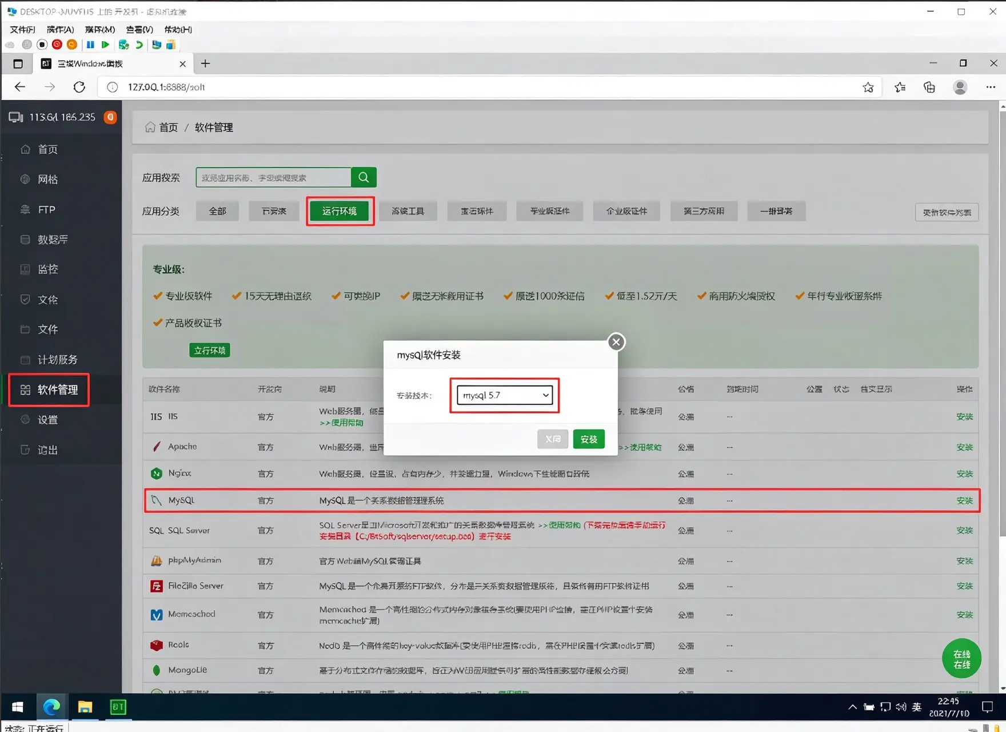Viewport: 1006px width, 732px height.
Task: Select the 企业版 category tab
Action: (626, 211)
